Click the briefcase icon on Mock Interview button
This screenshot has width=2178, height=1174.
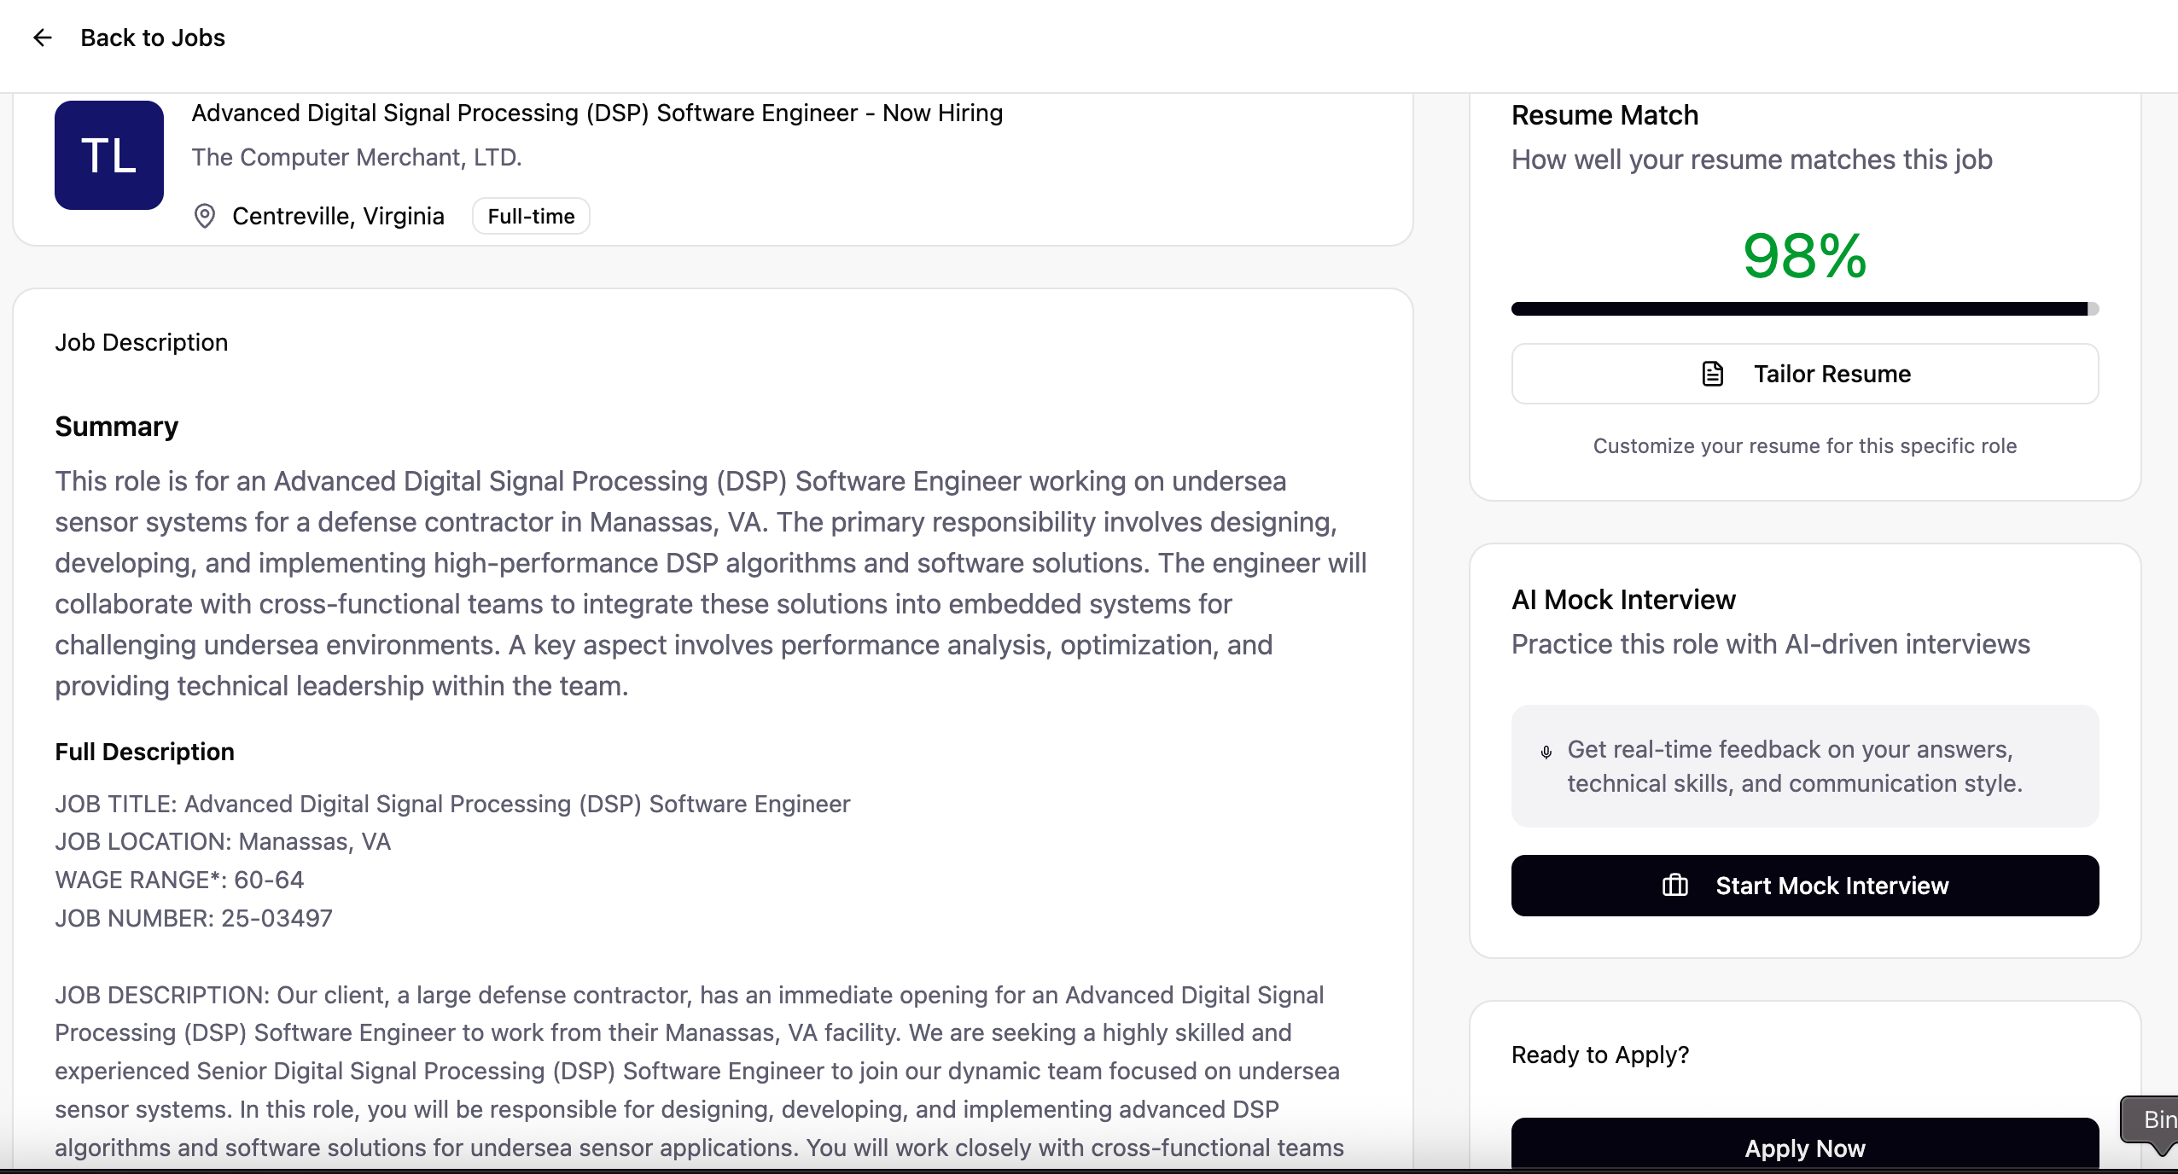coord(1674,886)
